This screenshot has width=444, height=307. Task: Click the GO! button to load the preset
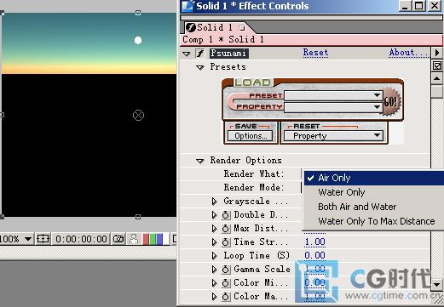tap(391, 101)
